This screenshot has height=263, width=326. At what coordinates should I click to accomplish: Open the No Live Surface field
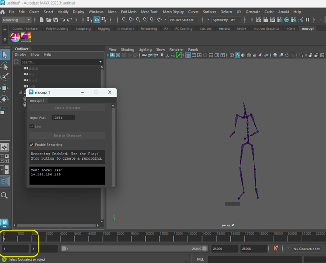click(x=183, y=20)
